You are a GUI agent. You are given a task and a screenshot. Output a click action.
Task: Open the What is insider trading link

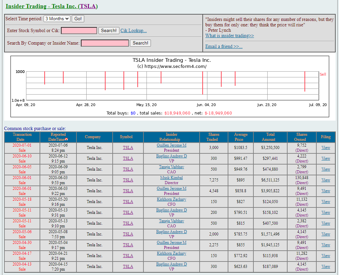(x=229, y=35)
